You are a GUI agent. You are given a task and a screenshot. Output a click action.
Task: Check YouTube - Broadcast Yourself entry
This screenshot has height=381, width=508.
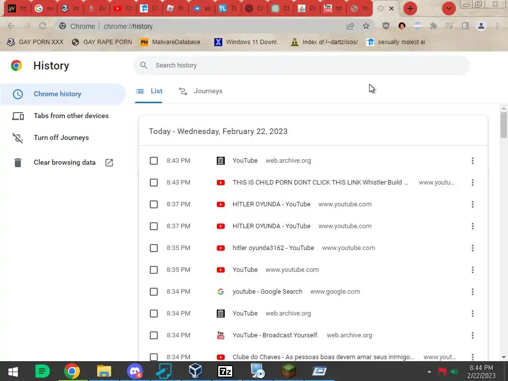[x=154, y=335]
